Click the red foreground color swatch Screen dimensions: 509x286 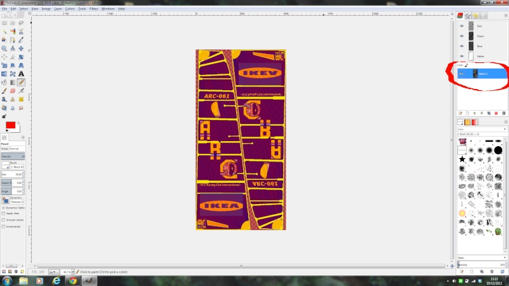pos(10,125)
